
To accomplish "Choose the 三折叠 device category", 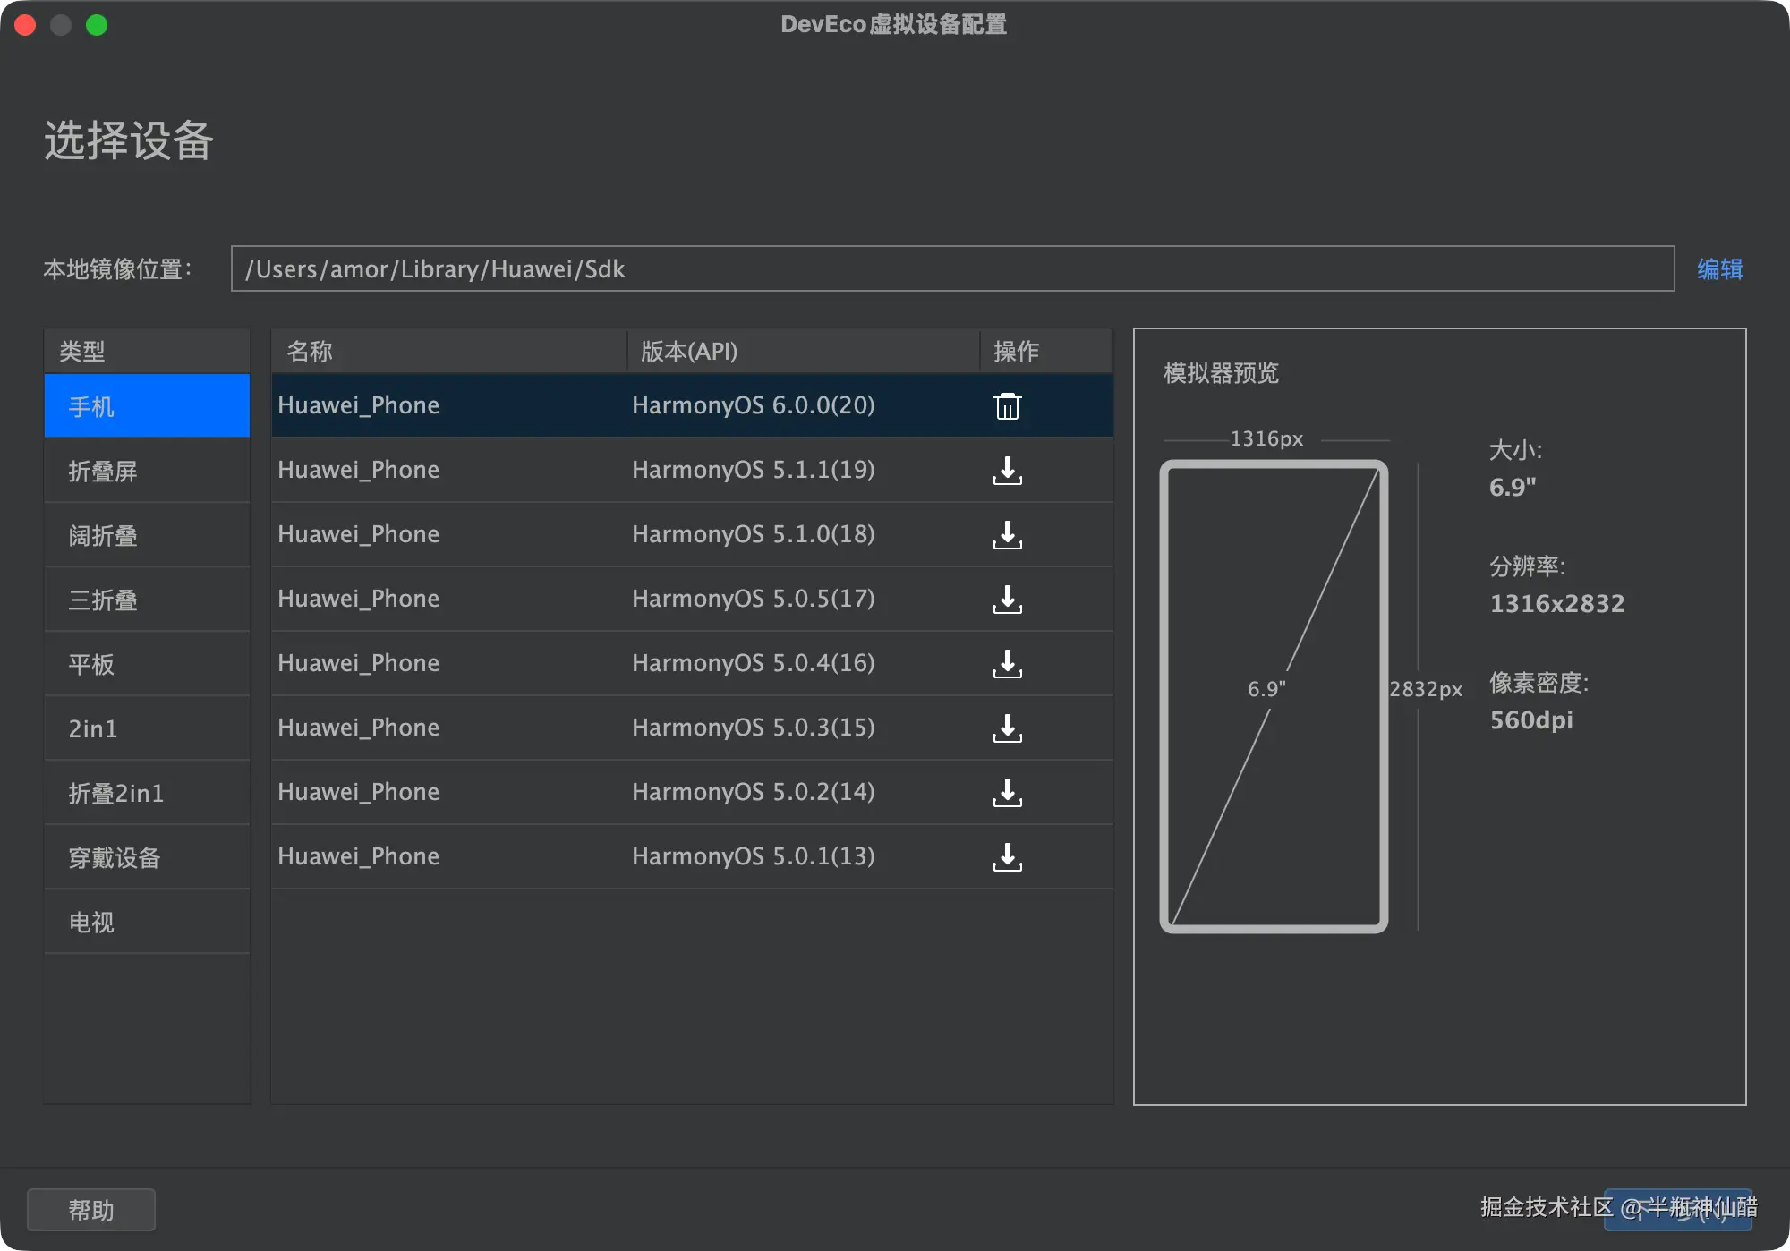I will (x=147, y=600).
